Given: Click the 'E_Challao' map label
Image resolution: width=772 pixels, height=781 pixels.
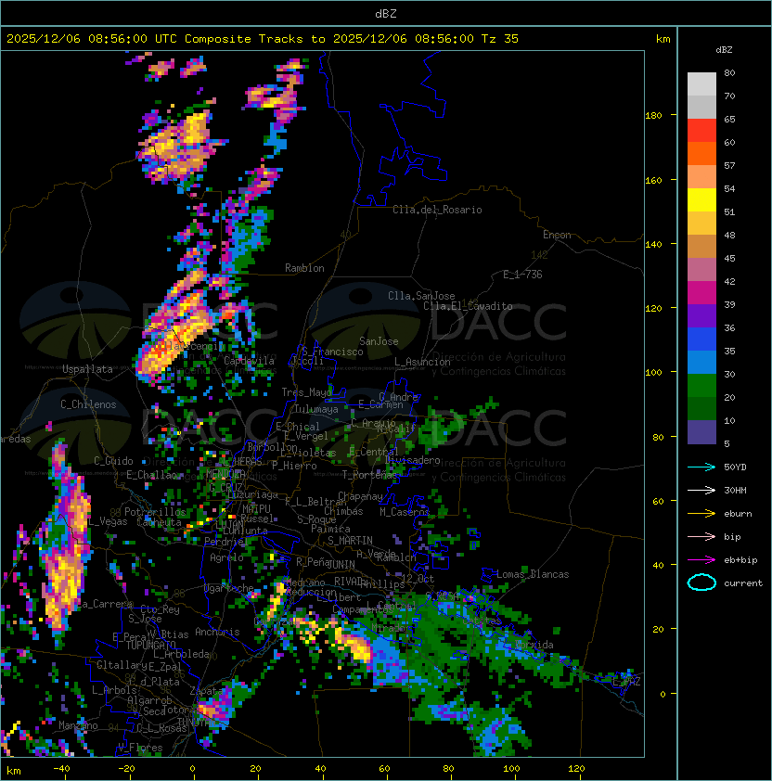Looking at the screenshot, I should pyautogui.click(x=151, y=475).
